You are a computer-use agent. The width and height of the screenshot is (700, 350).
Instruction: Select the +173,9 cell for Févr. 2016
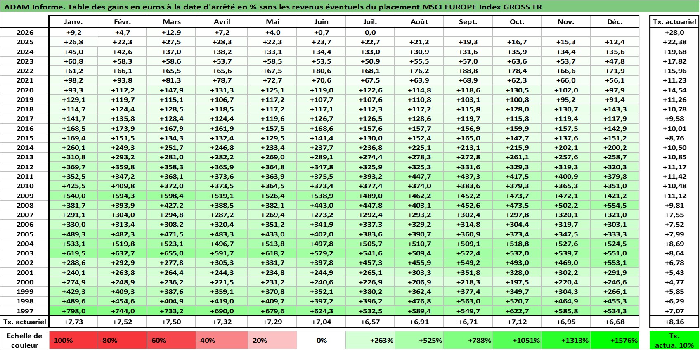tap(123, 128)
